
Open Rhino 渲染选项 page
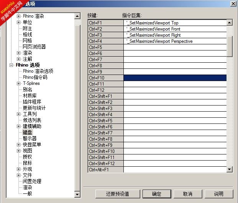click(x=38, y=71)
